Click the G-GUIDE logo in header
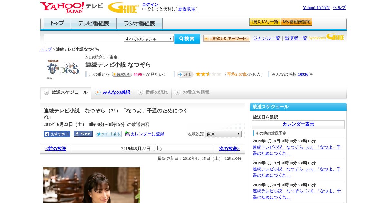 (x=124, y=7)
